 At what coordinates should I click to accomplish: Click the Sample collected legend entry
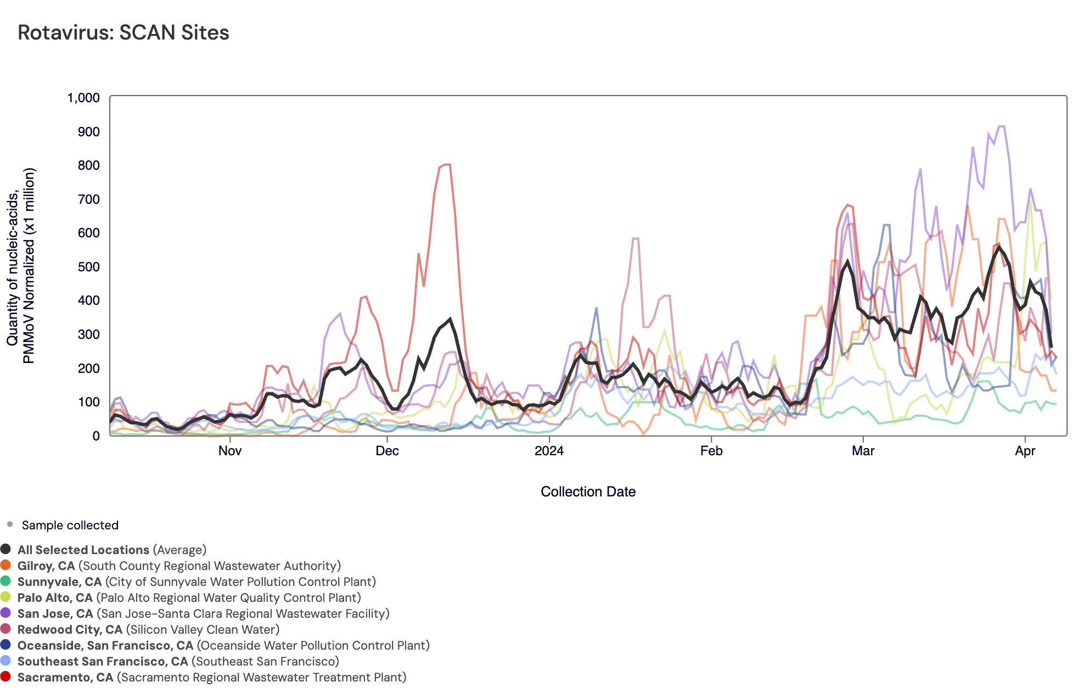pos(70,525)
